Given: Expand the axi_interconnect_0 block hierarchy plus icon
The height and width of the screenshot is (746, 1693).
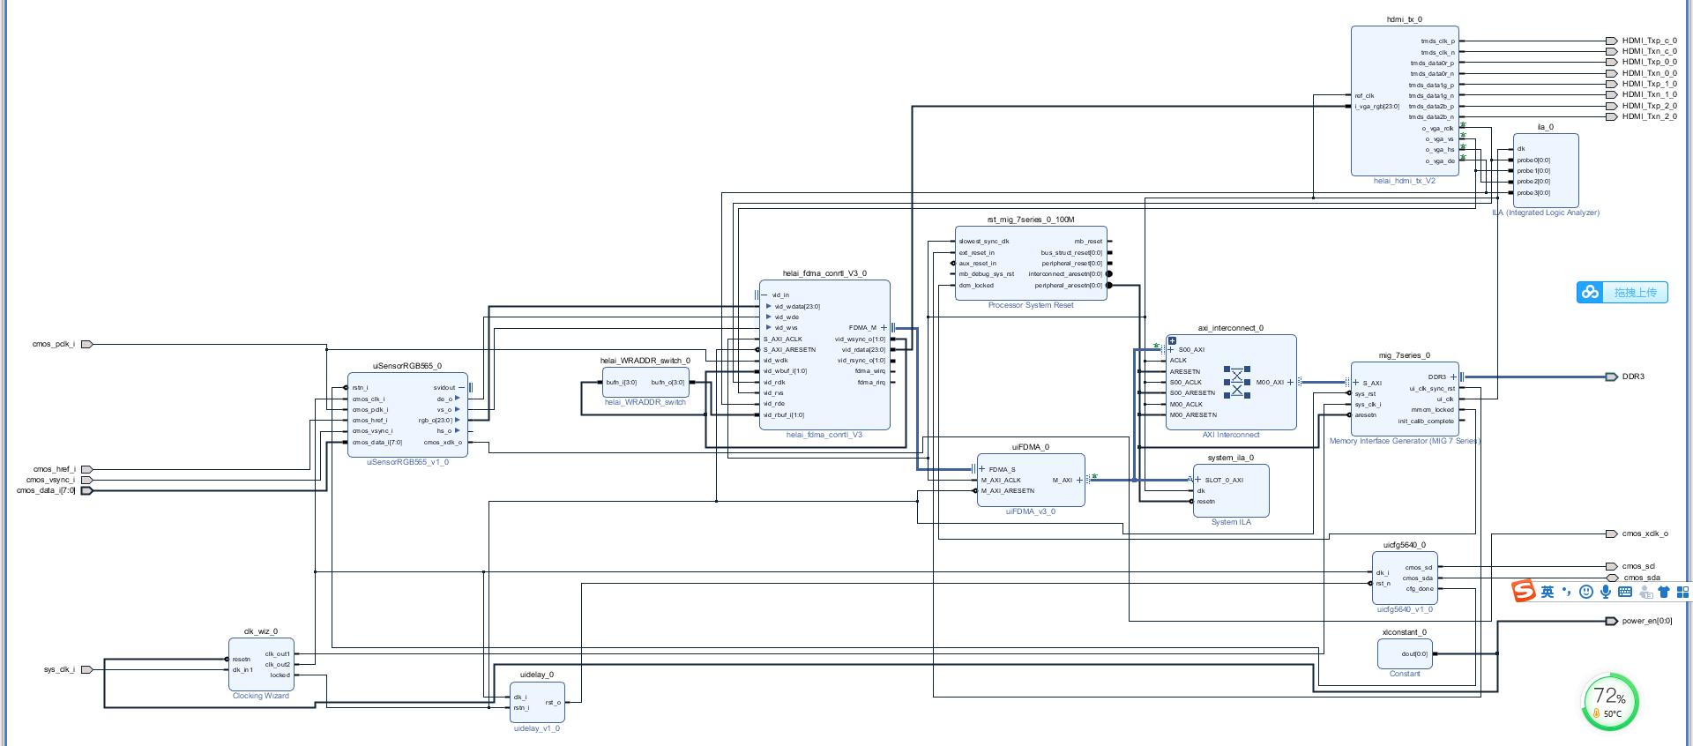Looking at the screenshot, I should tap(1172, 340).
